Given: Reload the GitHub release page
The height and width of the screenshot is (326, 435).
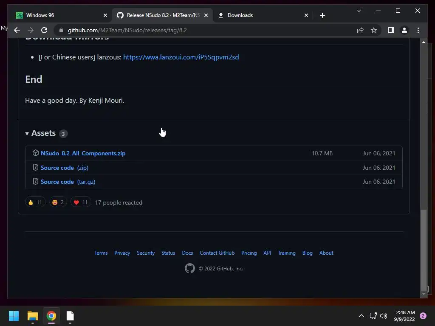Looking at the screenshot, I should pos(44,30).
